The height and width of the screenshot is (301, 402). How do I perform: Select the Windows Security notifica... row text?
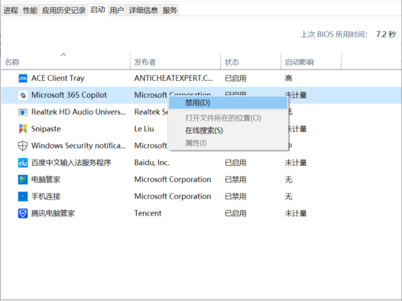(x=79, y=146)
